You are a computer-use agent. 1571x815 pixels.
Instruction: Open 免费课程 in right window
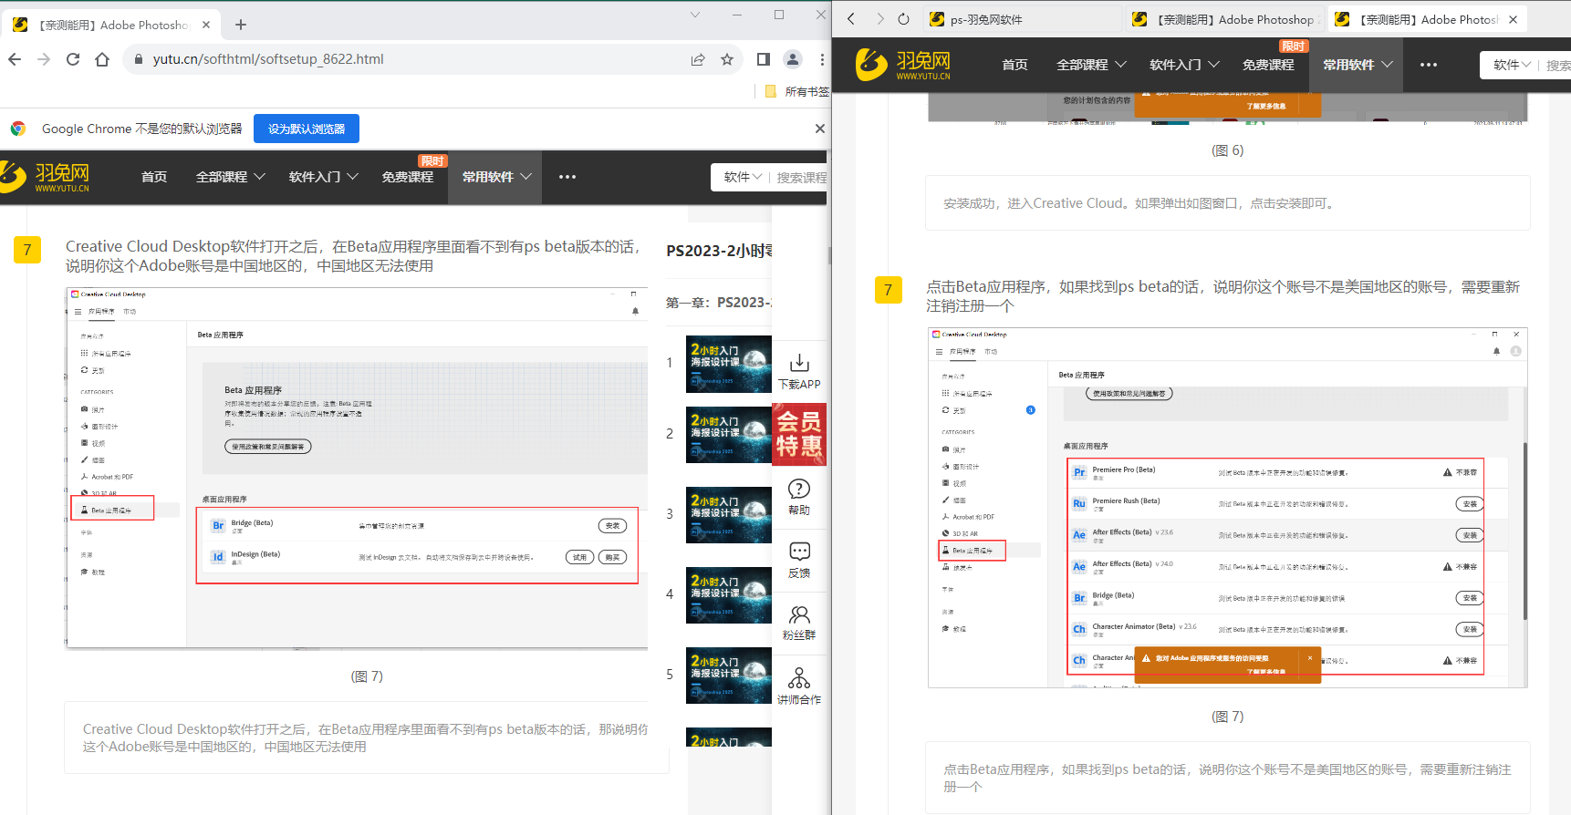coord(1268,65)
